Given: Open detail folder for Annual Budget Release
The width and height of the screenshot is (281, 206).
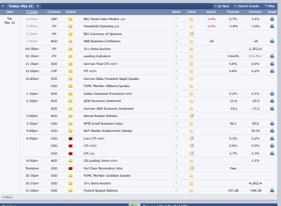Looking at the screenshot, I should (192, 115).
